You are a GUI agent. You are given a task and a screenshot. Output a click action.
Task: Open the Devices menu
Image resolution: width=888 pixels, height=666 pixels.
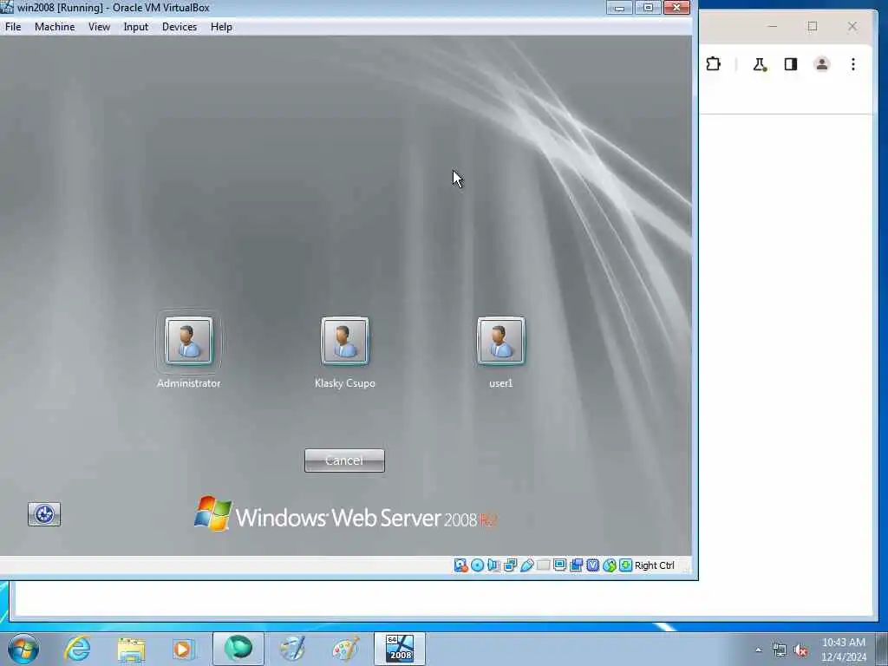(x=180, y=27)
